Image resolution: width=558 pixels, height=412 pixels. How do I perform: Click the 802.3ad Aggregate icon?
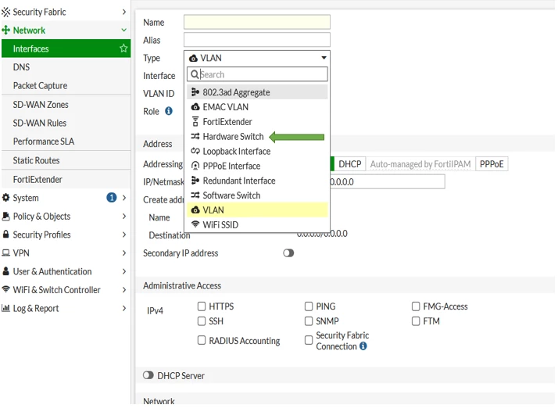[195, 92]
